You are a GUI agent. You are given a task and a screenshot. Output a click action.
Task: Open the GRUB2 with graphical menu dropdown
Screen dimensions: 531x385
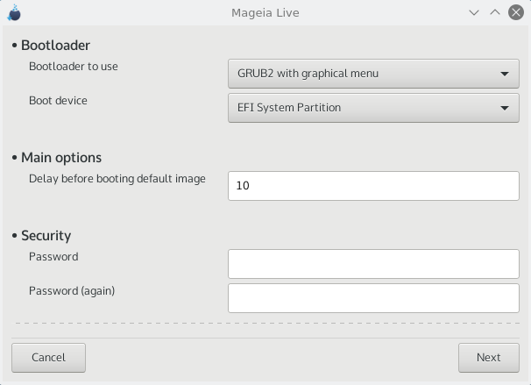373,74
